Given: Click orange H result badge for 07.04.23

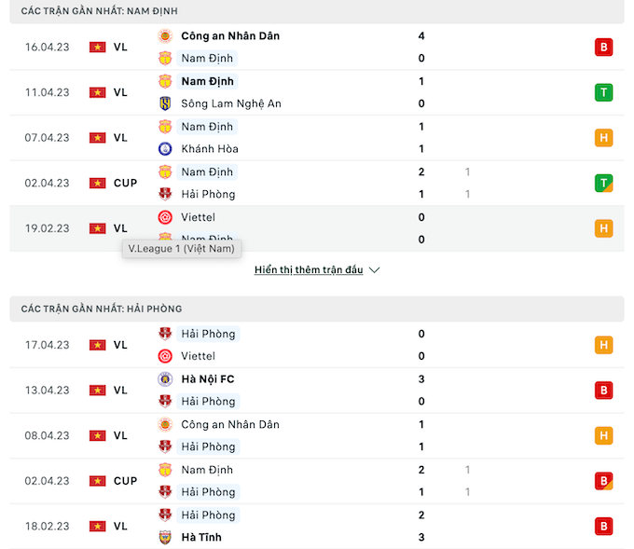Looking at the screenshot, I should click(x=603, y=138).
